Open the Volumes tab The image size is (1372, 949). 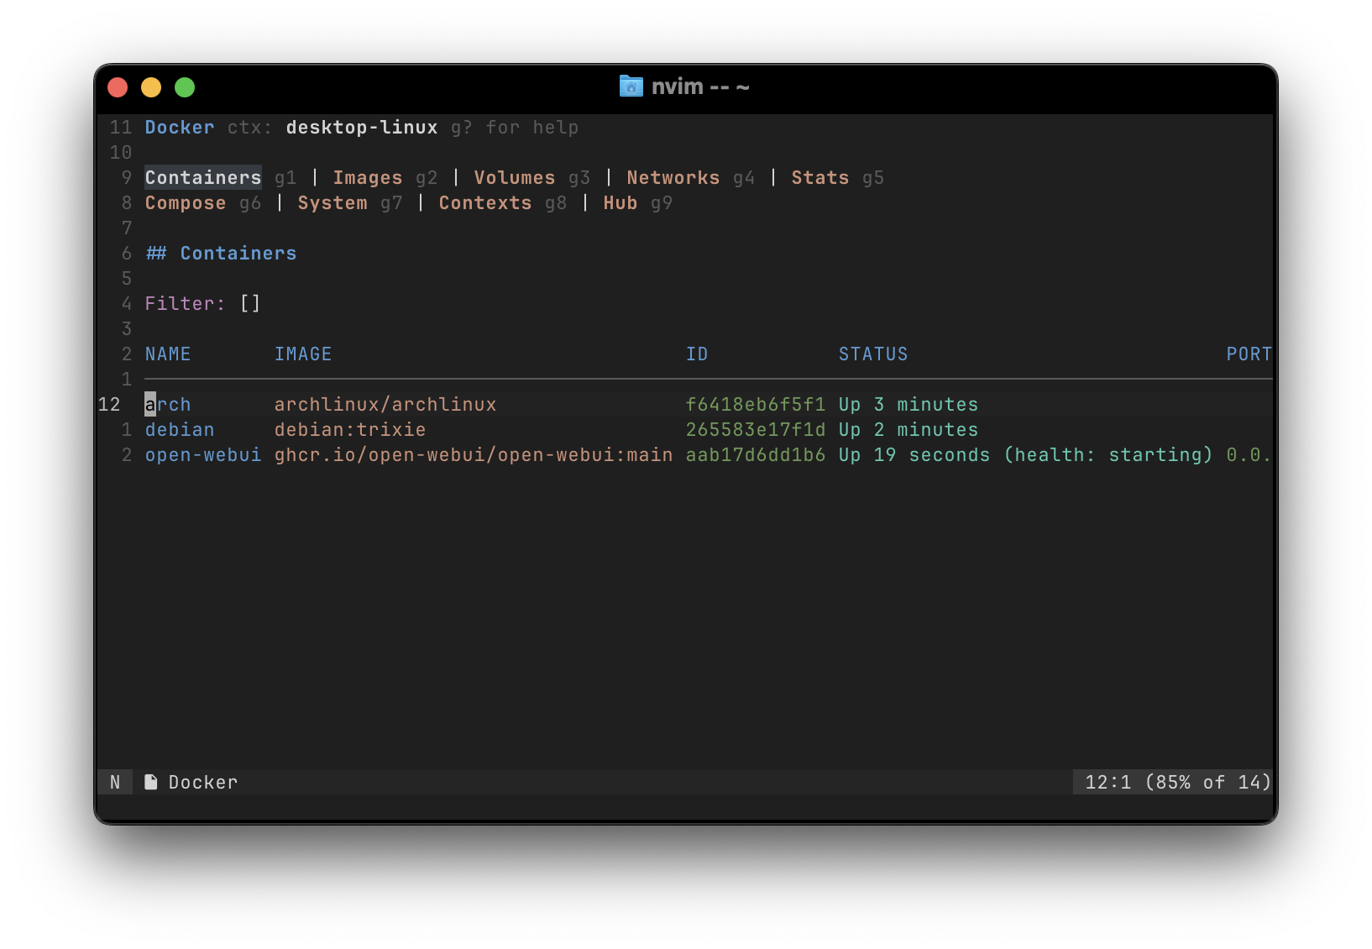[x=514, y=177]
